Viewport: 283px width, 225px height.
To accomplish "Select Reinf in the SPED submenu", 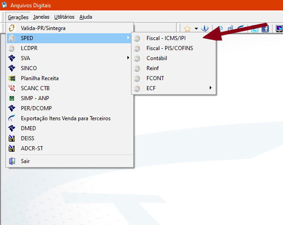I will tap(174, 68).
